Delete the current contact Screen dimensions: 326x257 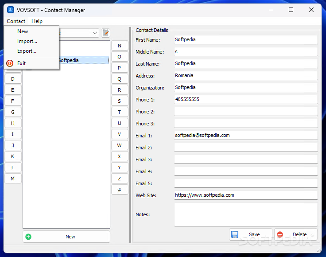(295, 234)
